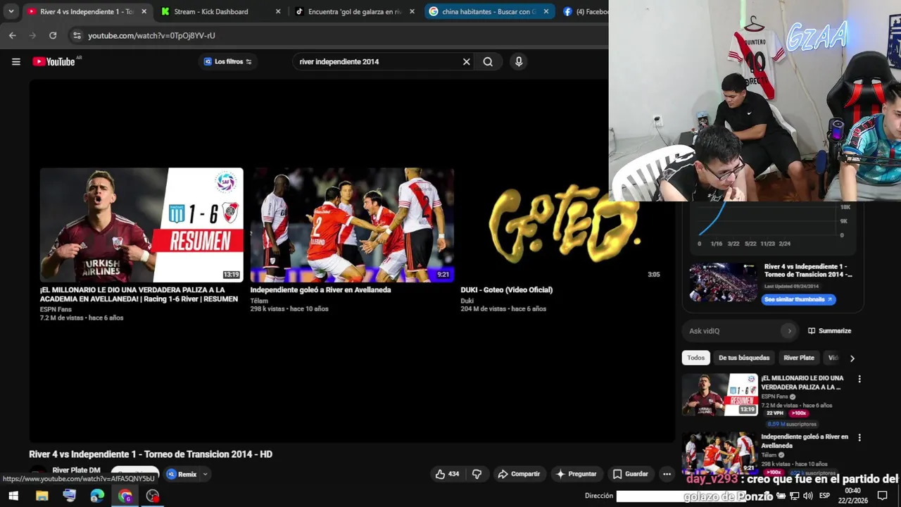
Task: Select the De tus búsquedas chip
Action: pos(744,358)
